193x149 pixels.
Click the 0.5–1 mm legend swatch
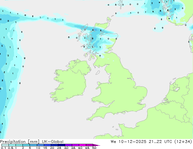(12, 145)
